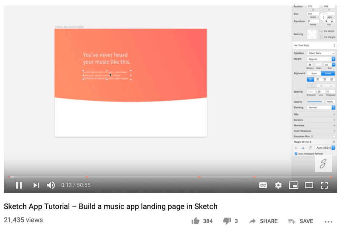This screenshot has height=229, width=343.
Task: Choose left text alignment icon
Action: (x=310, y=79)
